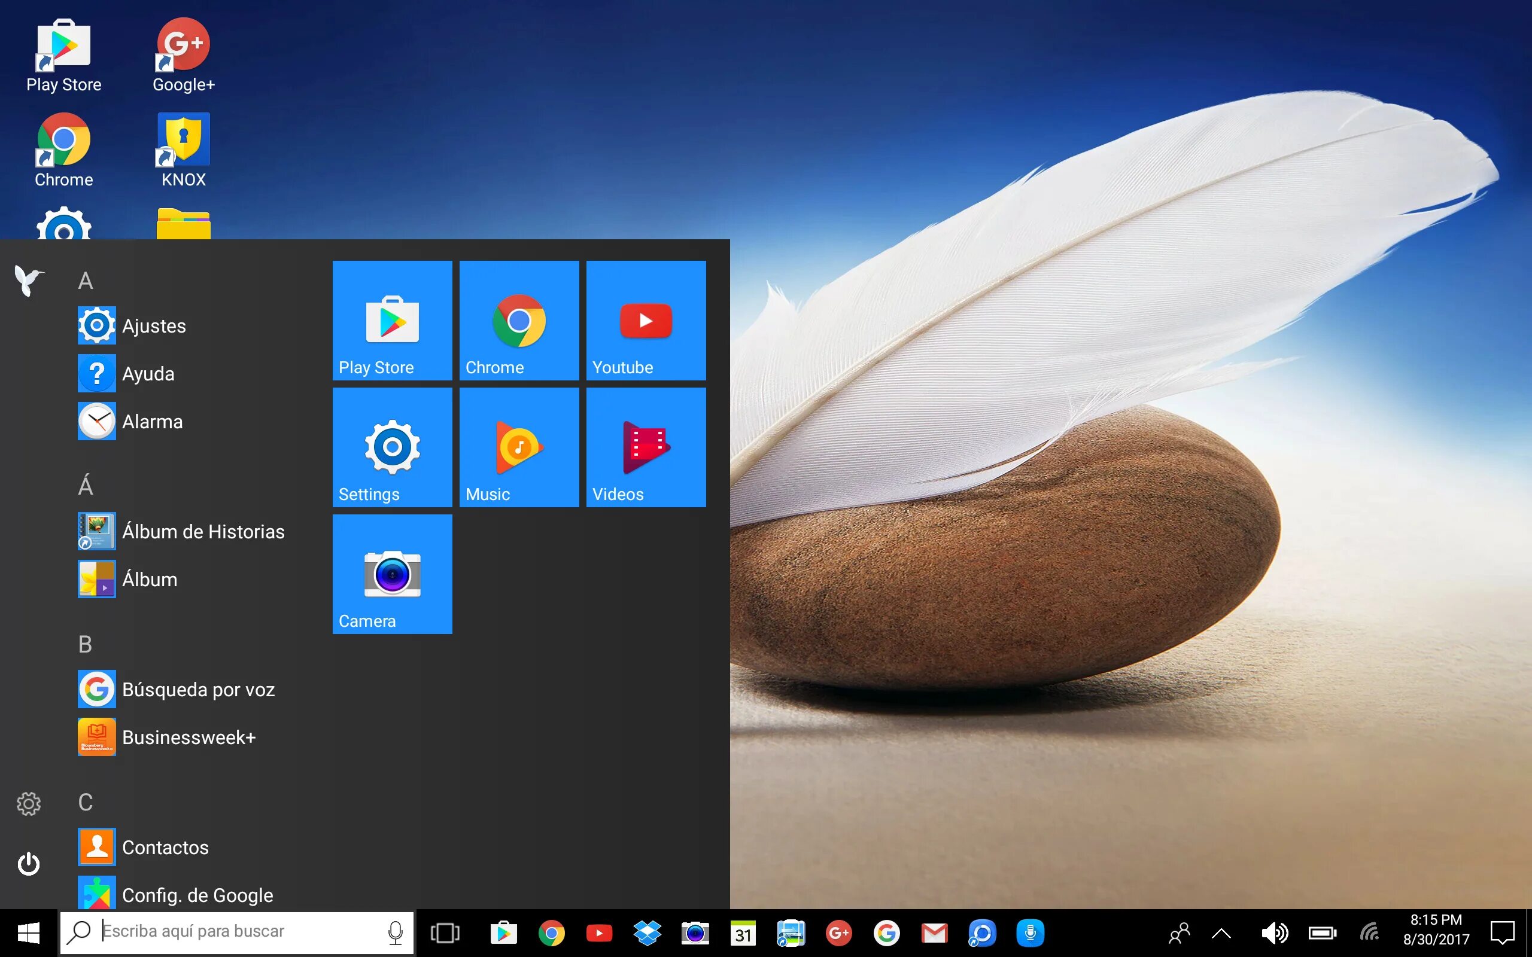Image resolution: width=1532 pixels, height=957 pixels.
Task: Click the power button in start menu
Action: [x=29, y=864]
